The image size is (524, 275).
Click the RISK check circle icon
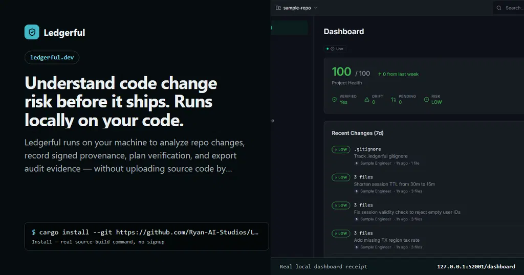tap(426, 100)
